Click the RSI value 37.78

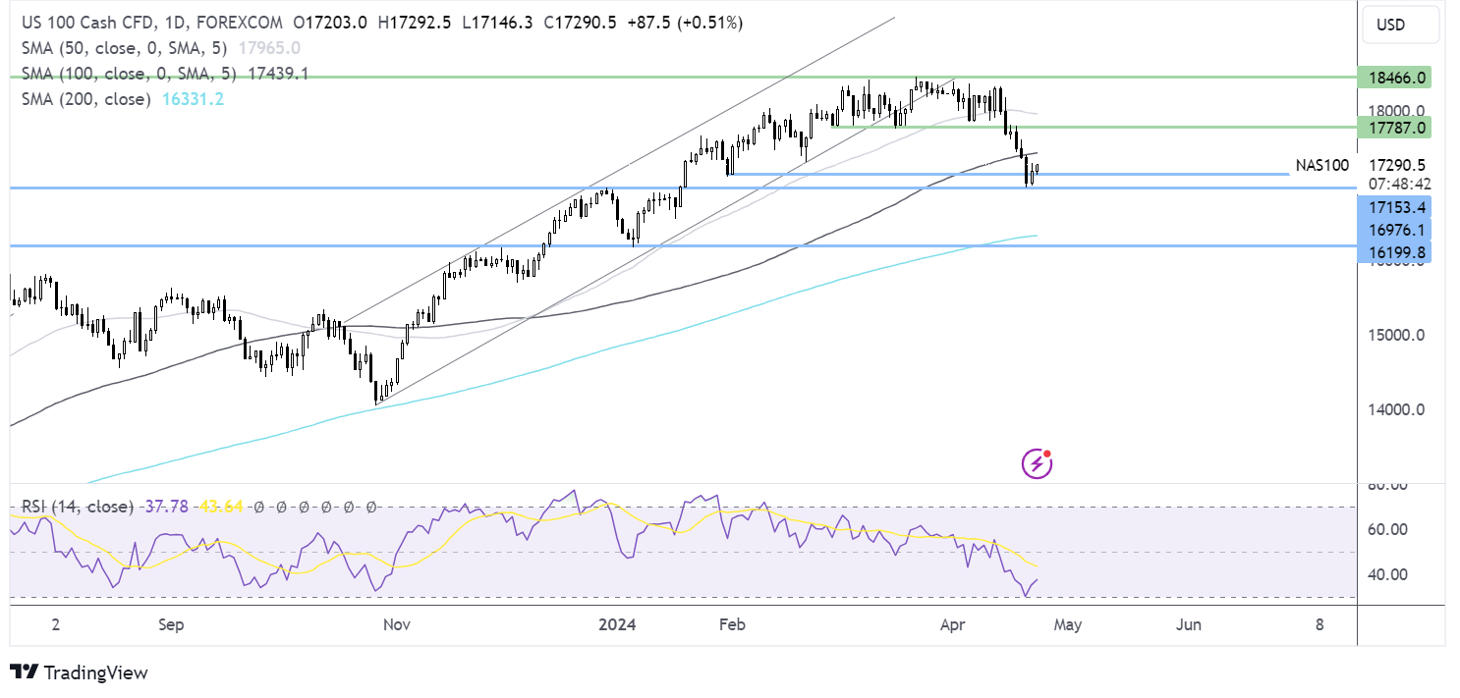coord(166,507)
